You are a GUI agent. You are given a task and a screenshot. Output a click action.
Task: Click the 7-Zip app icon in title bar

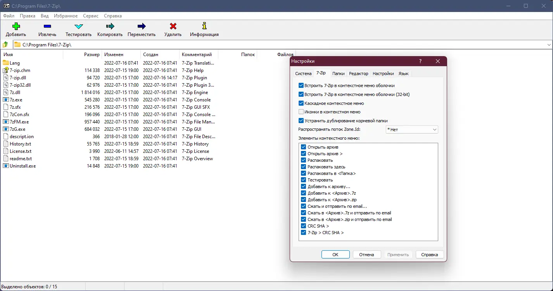coord(6,6)
